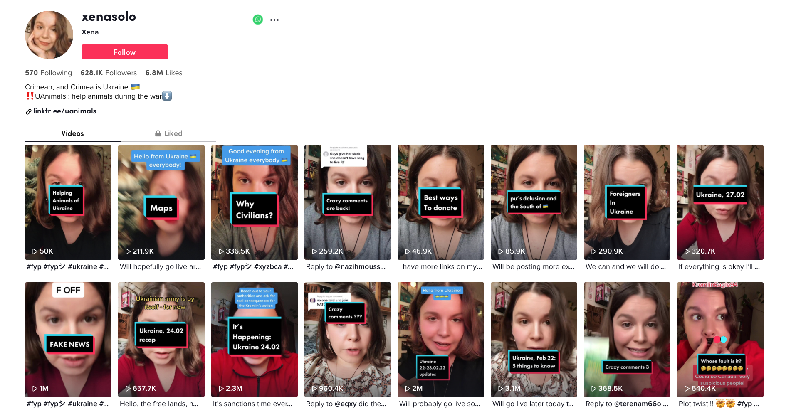Click the xenasolo profile avatar picture
Screen dimensions: 791x414
pyautogui.click(x=49, y=35)
